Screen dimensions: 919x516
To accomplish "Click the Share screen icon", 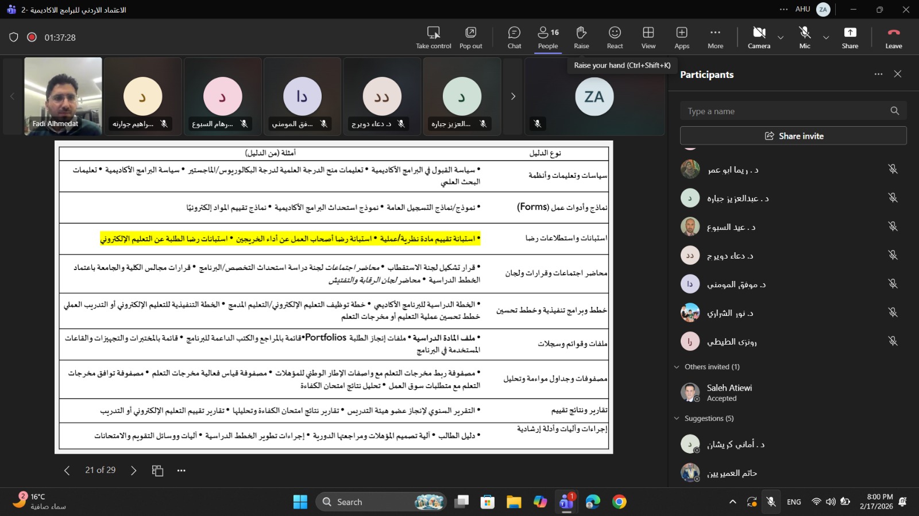I will 850,37.
